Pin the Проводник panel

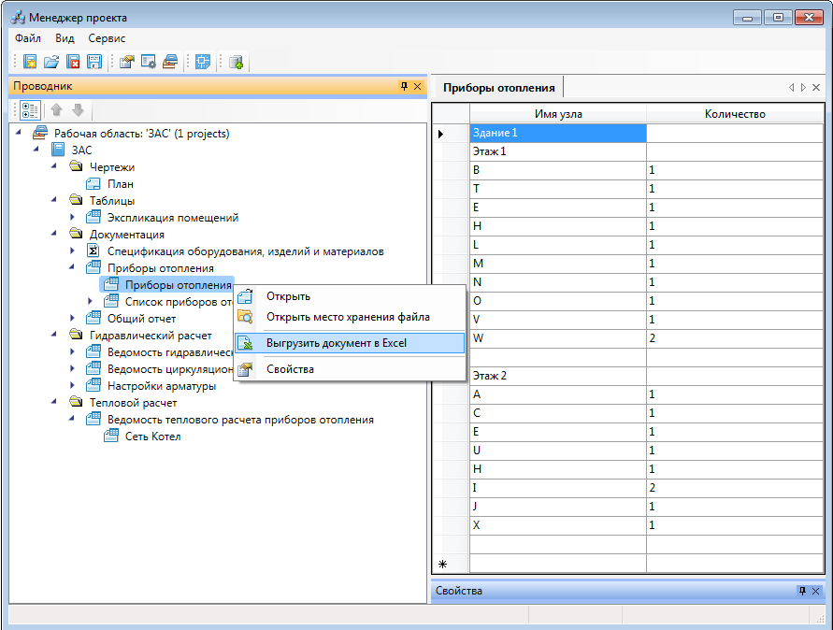click(404, 86)
